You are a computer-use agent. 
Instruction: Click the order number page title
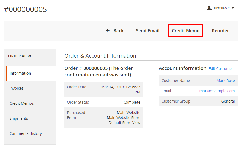[x=25, y=10]
